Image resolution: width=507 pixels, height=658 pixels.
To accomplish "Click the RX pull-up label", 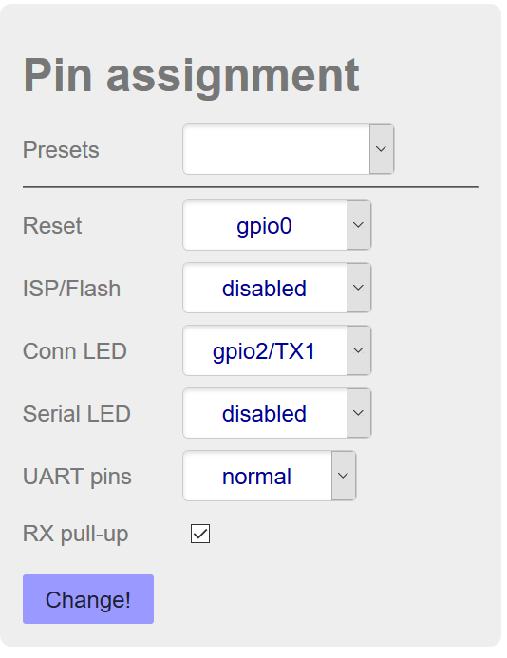I will pos(76,535).
